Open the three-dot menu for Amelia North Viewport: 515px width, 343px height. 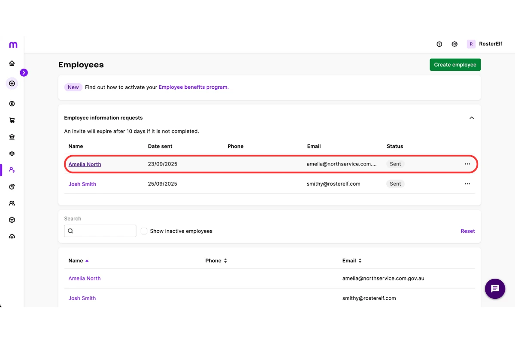[467, 164]
